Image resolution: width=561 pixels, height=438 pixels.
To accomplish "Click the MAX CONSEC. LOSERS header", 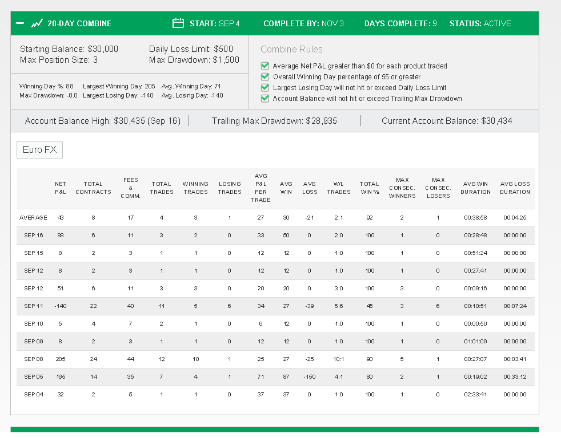I will [438, 188].
